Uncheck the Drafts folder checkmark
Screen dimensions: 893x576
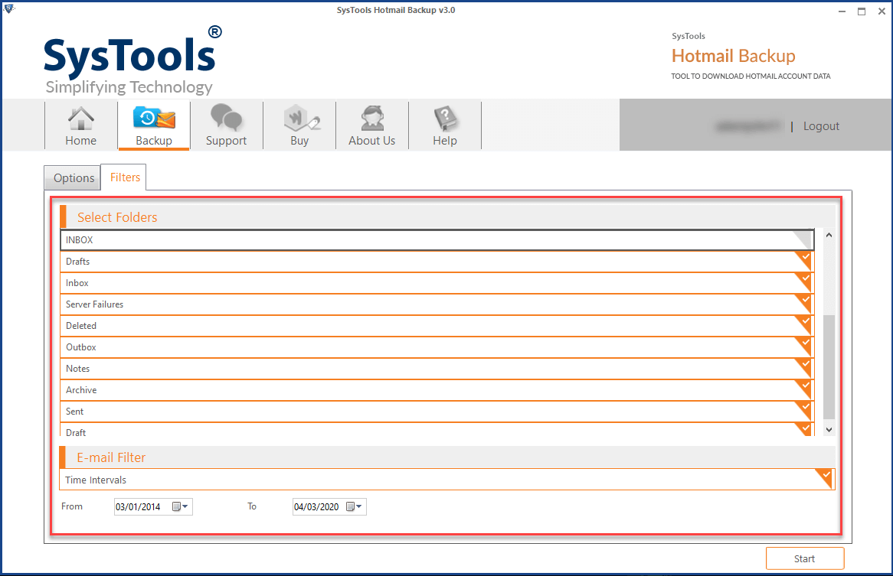pos(804,259)
